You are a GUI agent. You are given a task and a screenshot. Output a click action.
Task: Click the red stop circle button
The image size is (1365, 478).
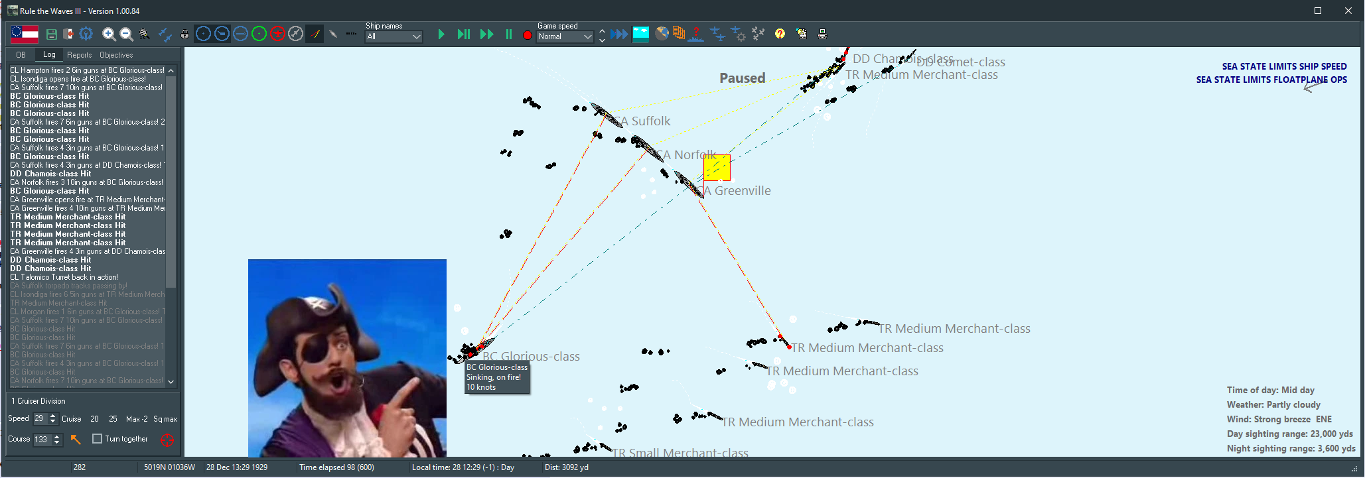click(528, 35)
